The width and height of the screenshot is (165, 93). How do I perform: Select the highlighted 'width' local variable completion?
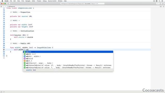68,52
